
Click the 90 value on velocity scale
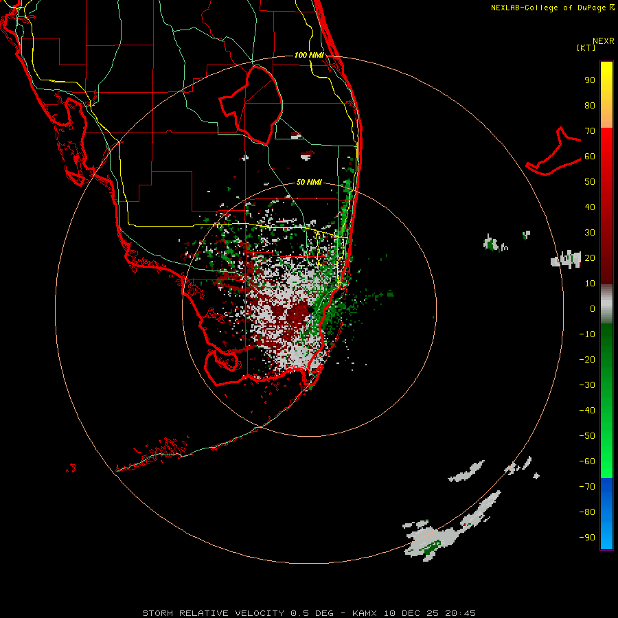pyautogui.click(x=590, y=80)
